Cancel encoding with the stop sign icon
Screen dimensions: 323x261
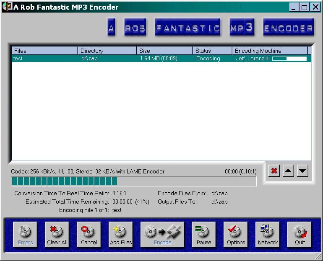click(89, 235)
